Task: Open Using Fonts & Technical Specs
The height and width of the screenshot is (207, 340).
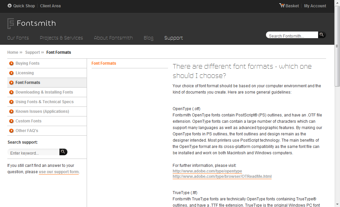Action: coord(44,102)
